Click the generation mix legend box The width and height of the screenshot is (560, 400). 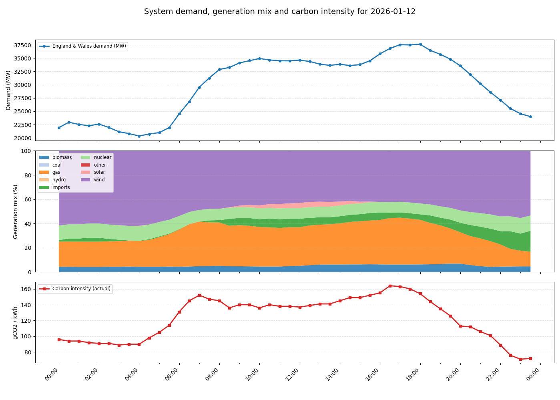[75, 172]
